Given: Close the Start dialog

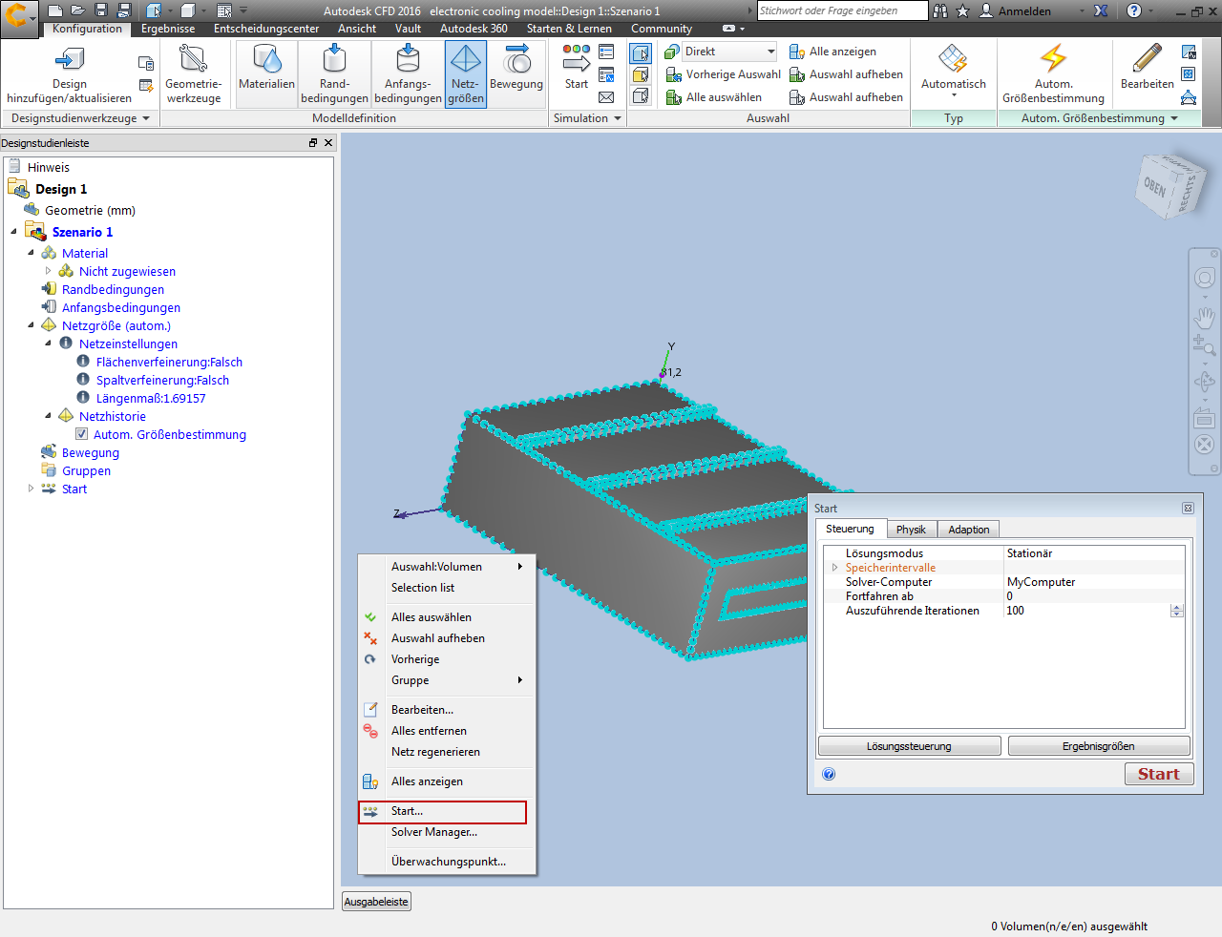Looking at the screenshot, I should (x=1188, y=509).
